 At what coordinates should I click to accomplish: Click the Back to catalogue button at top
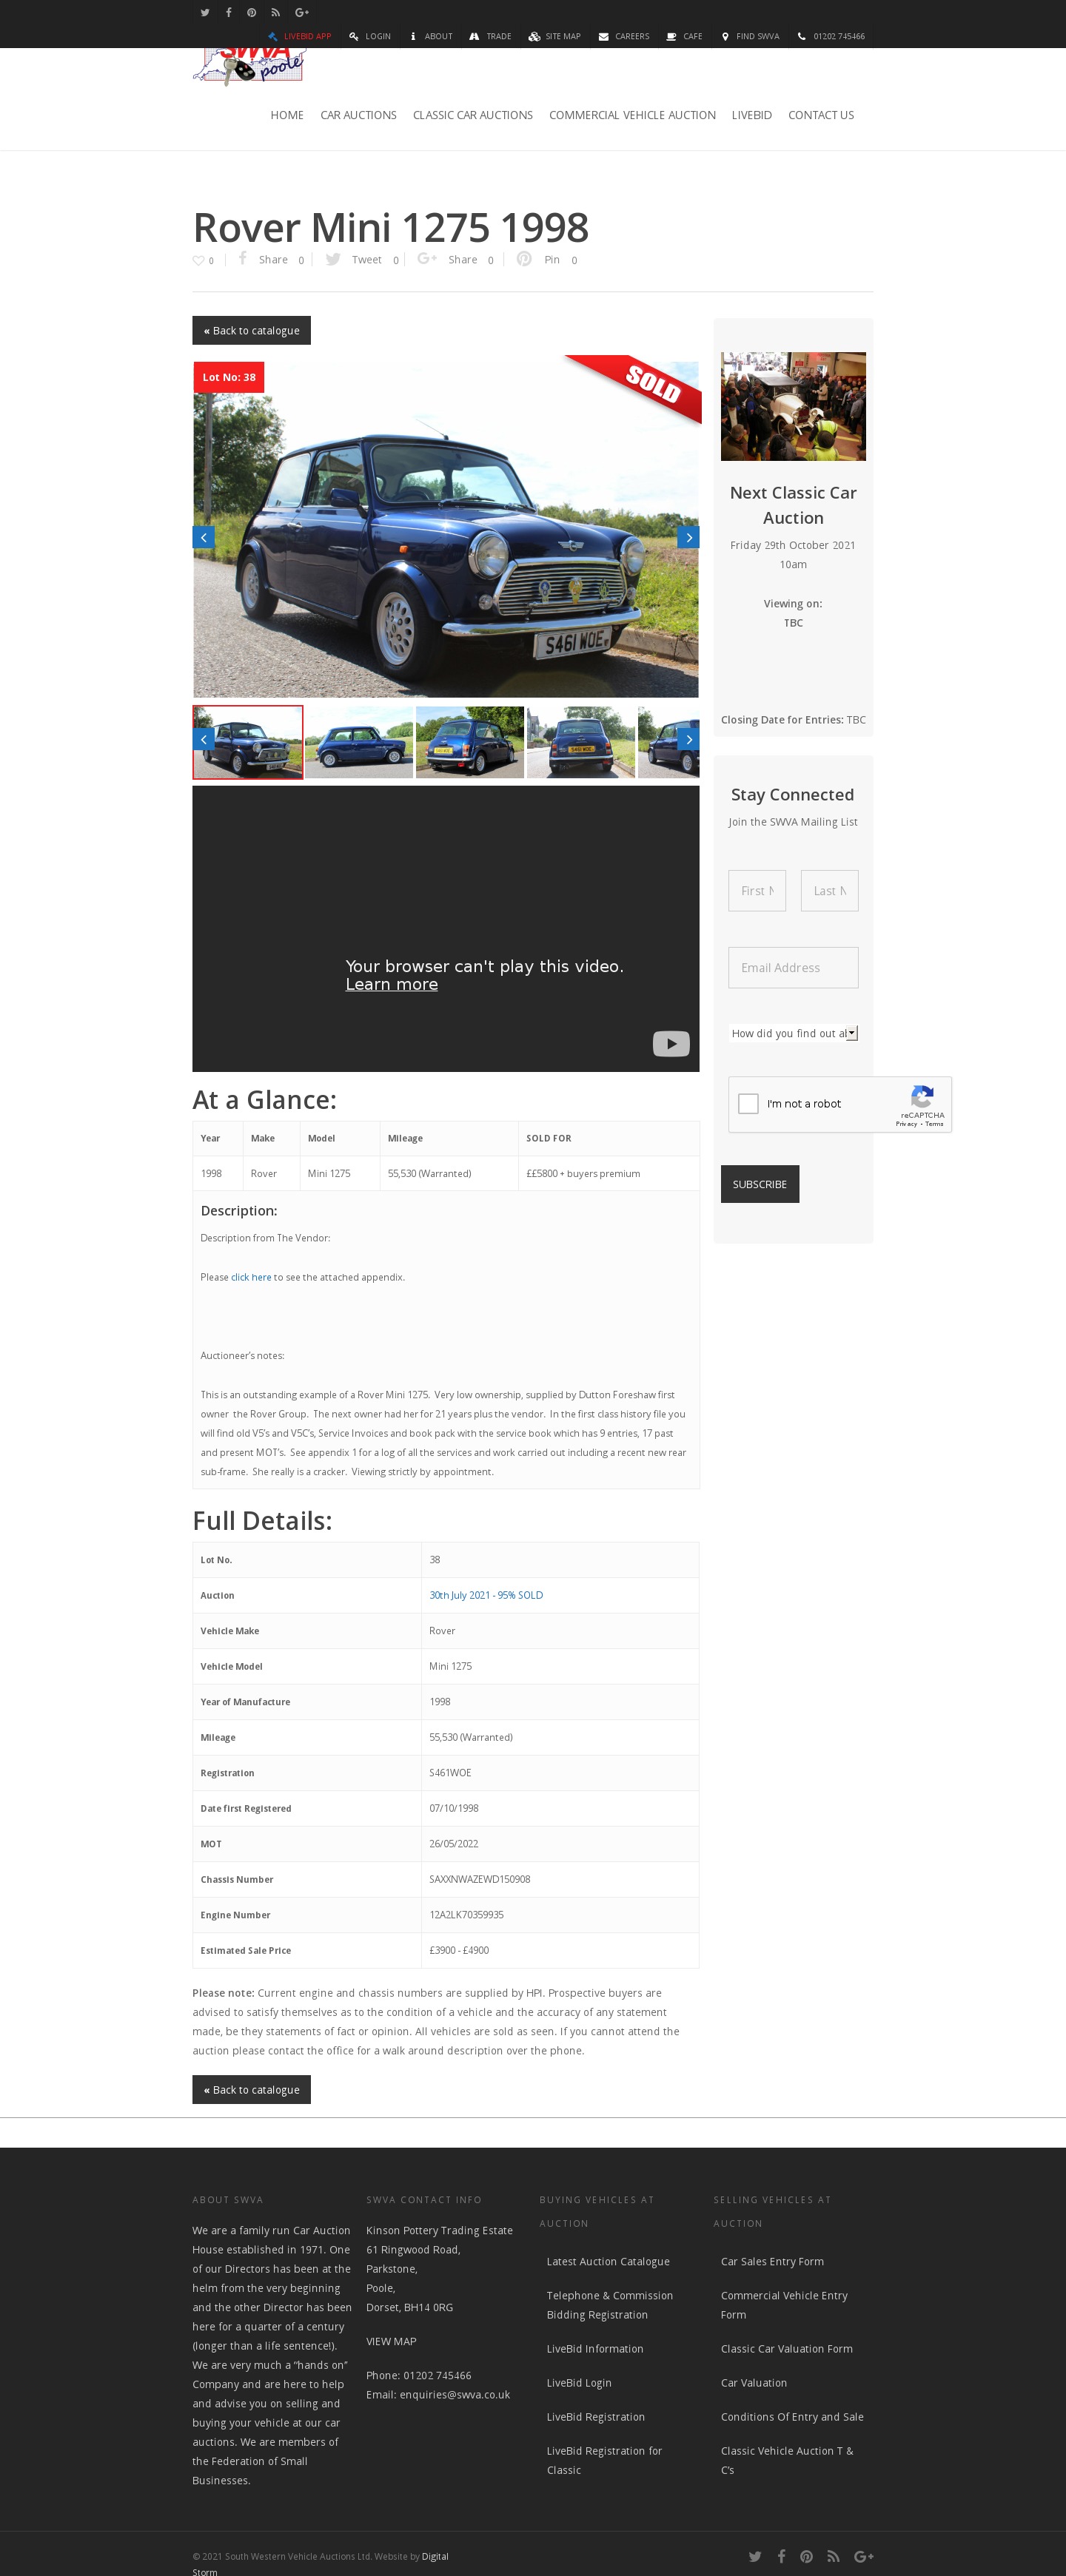pyautogui.click(x=251, y=330)
